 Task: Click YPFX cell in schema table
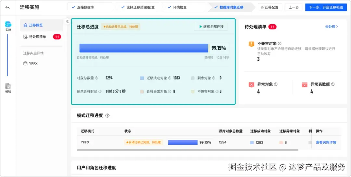click(x=85, y=142)
